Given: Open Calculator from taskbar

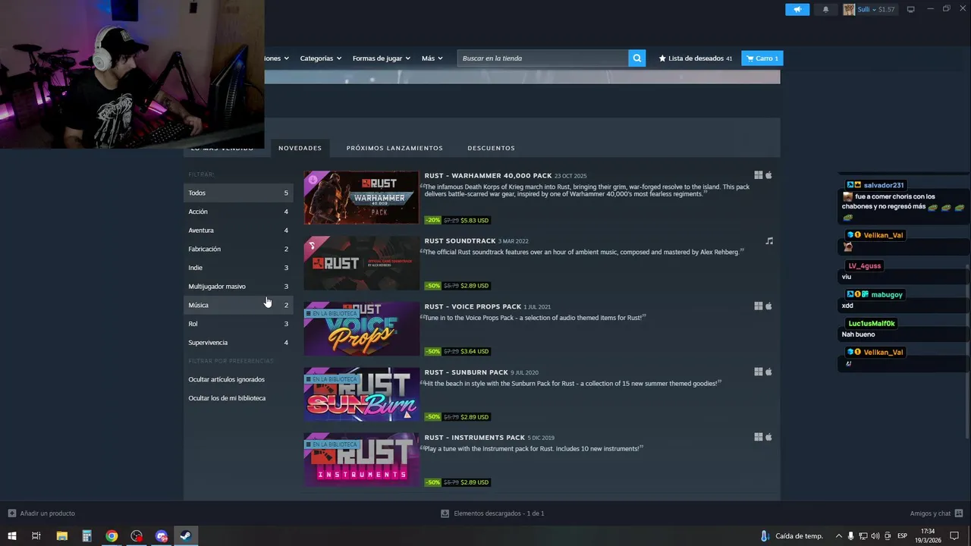Looking at the screenshot, I should (x=86, y=536).
